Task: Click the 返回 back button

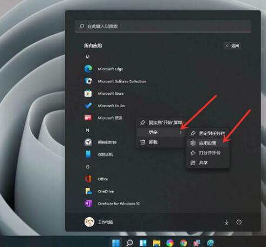Action: 232,45
